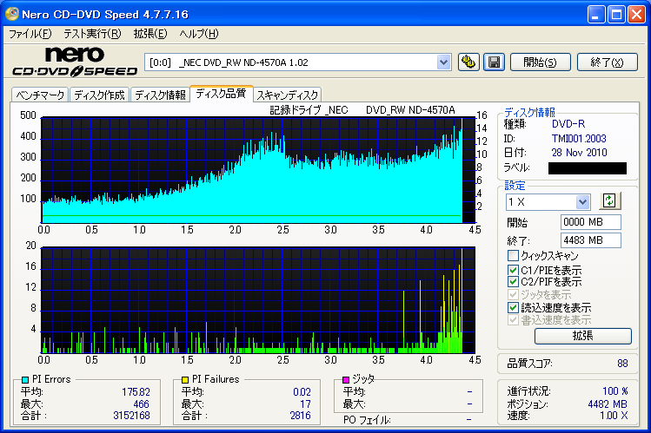Click the PI Errors maximum 466
This screenshot has width=651, height=433.
point(141,404)
